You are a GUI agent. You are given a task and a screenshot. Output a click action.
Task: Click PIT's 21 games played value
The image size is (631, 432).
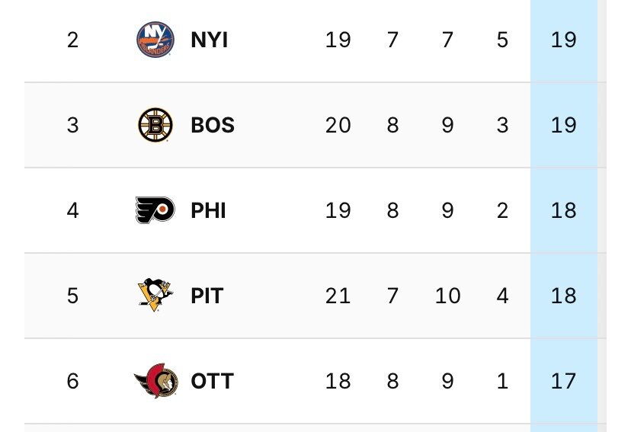coord(338,296)
